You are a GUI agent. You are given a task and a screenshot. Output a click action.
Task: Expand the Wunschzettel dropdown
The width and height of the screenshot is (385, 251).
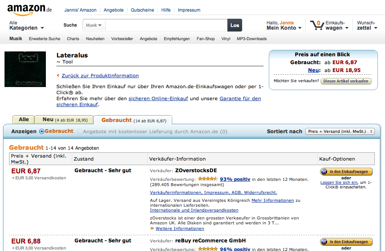click(x=367, y=26)
